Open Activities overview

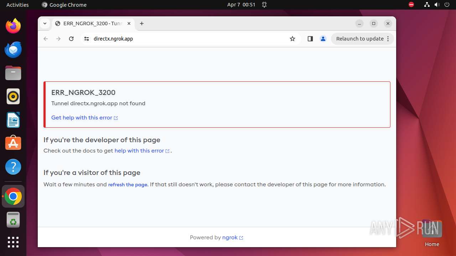click(17, 5)
